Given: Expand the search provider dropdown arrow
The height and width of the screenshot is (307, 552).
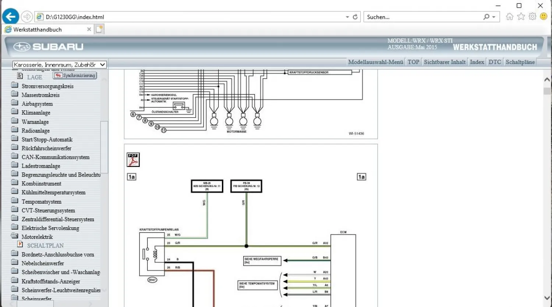Looking at the screenshot, I should [494, 17].
